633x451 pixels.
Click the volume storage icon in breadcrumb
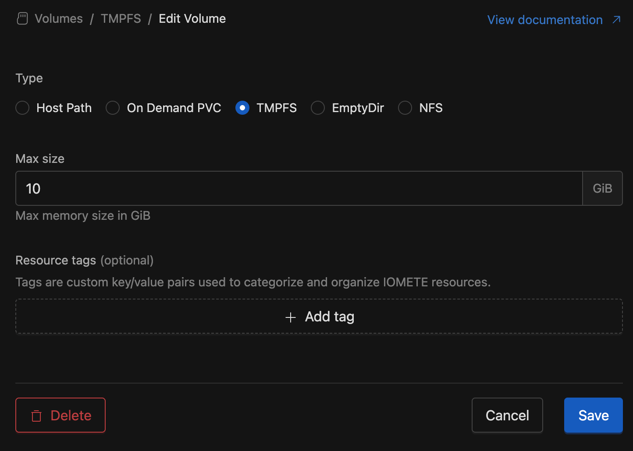click(22, 19)
